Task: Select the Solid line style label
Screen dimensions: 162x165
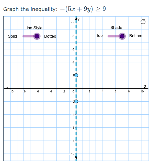Action: click(x=13, y=36)
